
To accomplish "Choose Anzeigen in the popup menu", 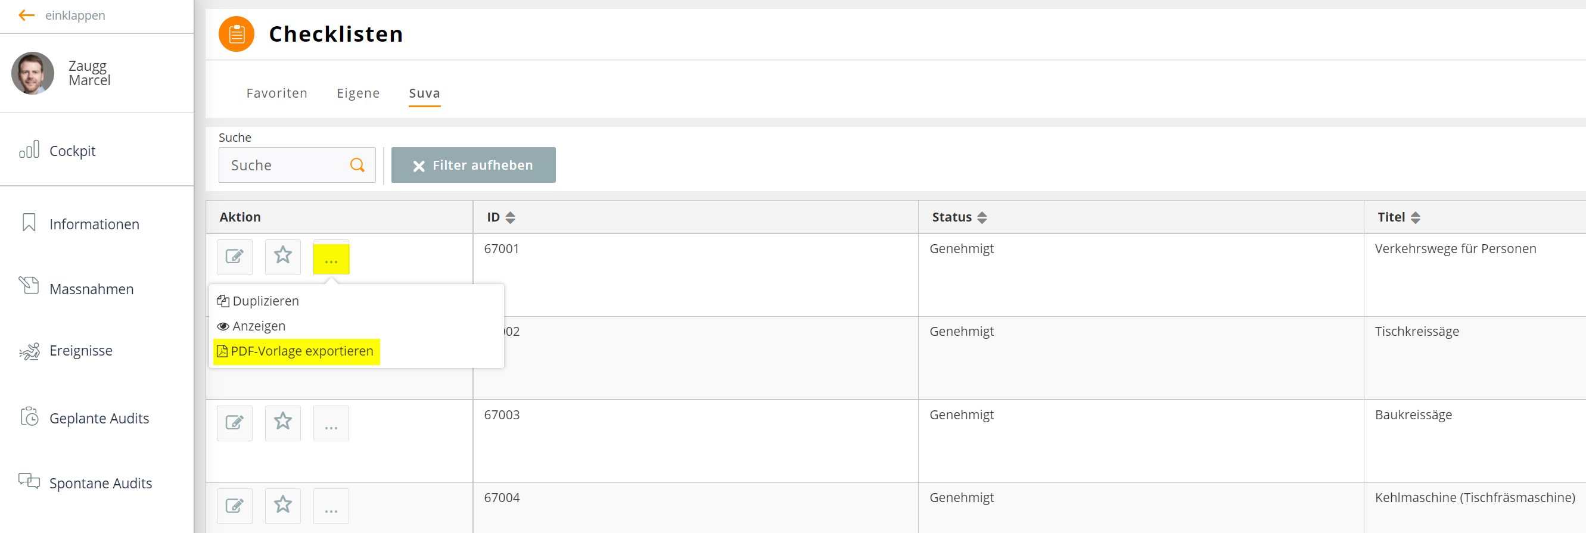I will pyautogui.click(x=251, y=326).
